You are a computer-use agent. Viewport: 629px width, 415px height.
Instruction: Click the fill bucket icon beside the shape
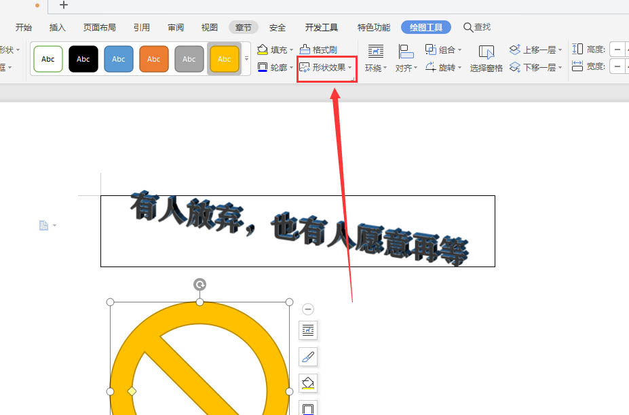coord(307,383)
